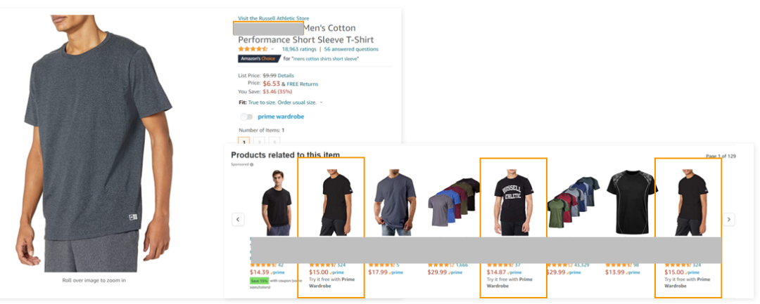The height and width of the screenshot is (304, 760).
Task: Select item quantity option 1
Action: [244, 142]
